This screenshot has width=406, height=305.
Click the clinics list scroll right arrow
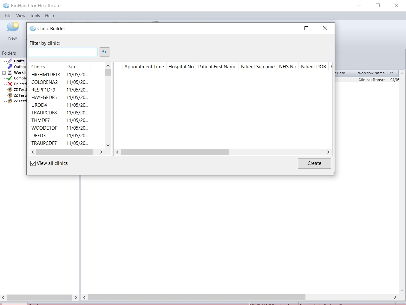pyautogui.click(x=101, y=152)
